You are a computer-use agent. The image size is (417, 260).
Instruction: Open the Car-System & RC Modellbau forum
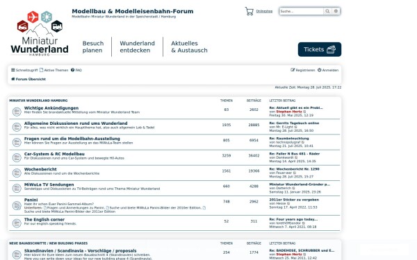(x=54, y=154)
